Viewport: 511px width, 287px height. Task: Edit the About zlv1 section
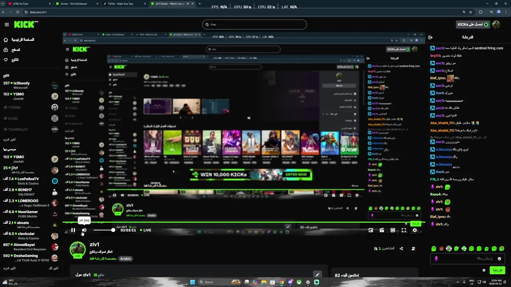(x=317, y=275)
